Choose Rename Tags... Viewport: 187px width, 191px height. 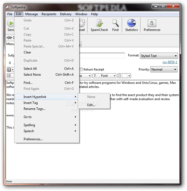pyautogui.click(x=47, y=109)
